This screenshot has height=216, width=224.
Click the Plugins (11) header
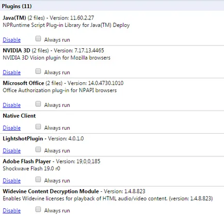[17, 6]
